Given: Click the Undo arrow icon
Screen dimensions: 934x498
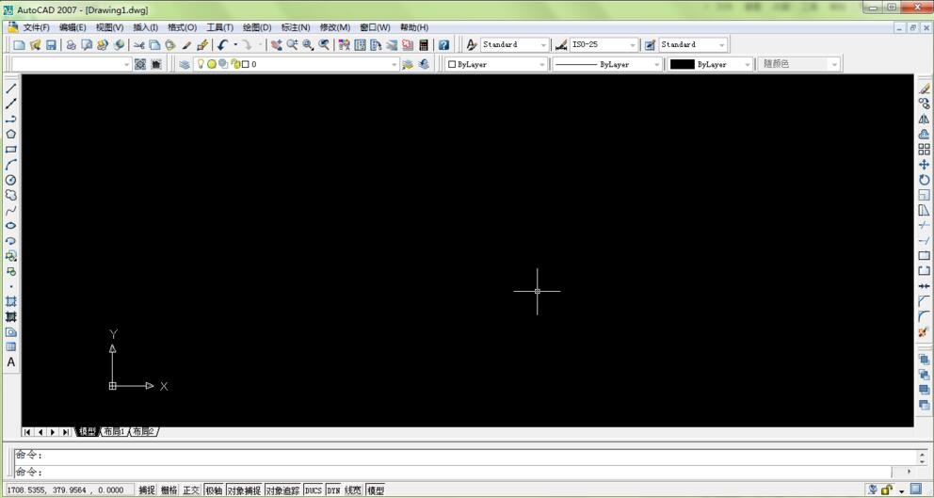Looking at the screenshot, I should [x=222, y=45].
